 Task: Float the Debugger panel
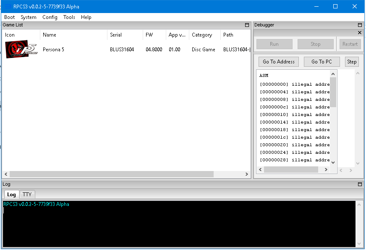point(360,25)
